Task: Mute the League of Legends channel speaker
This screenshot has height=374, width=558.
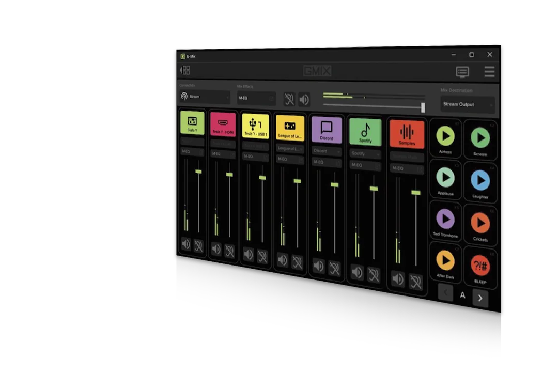Action: coord(282,260)
